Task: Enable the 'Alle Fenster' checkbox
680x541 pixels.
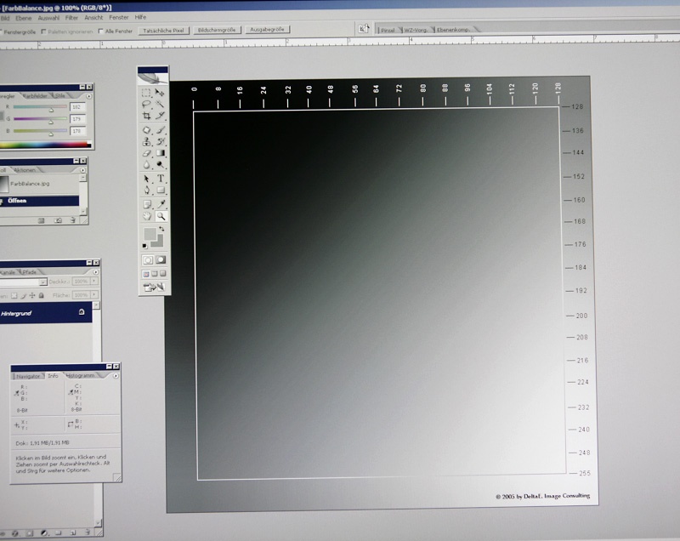Action: [100, 31]
